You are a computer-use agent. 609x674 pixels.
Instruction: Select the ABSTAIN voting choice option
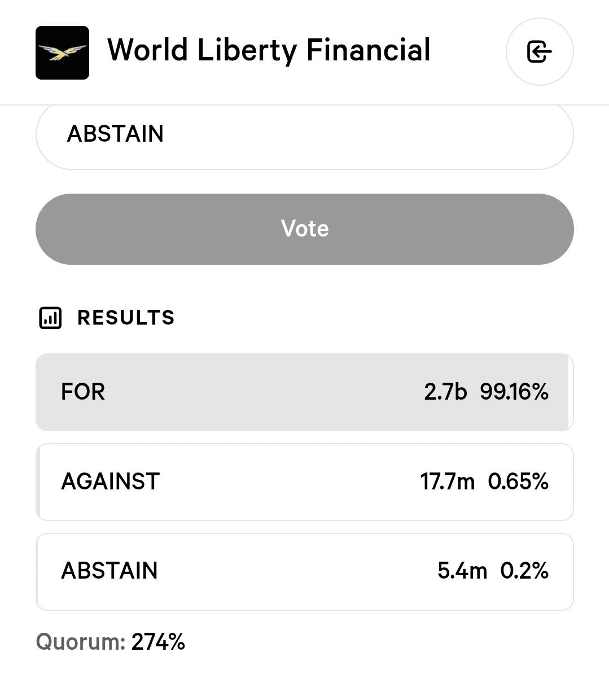pos(304,134)
